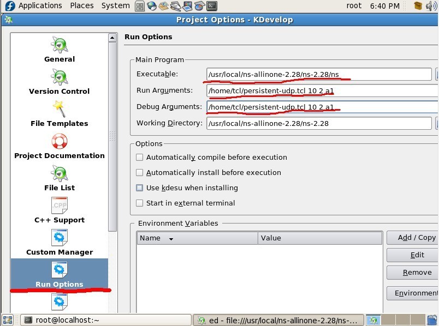Switch to the root@localhost terminal window
Image resolution: width=439 pixels, height=326 pixels.
pos(82,319)
